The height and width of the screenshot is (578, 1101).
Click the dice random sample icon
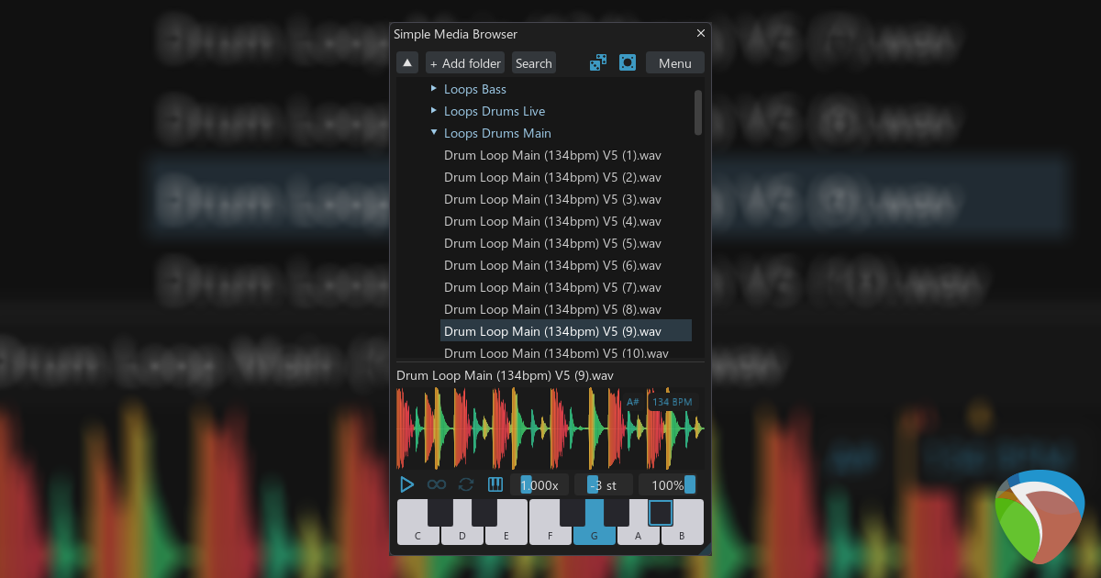coord(598,63)
